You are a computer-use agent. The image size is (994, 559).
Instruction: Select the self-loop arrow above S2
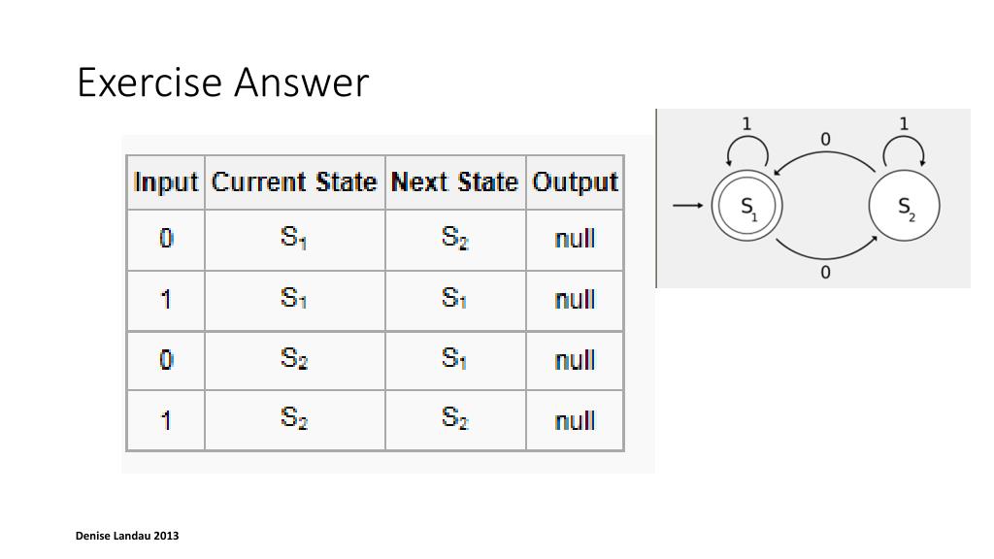coord(904,151)
